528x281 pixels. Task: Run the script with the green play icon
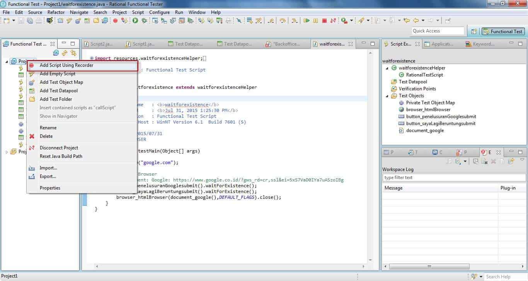click(x=135, y=21)
